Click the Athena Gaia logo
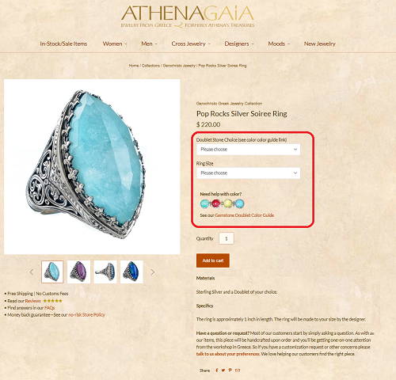Screen dimensions: 396x380 coord(188,17)
